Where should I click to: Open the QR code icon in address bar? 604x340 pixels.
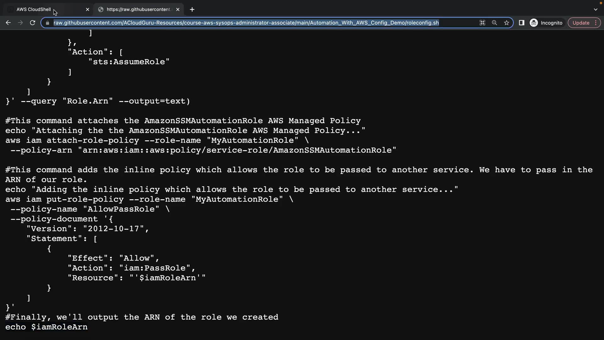[x=482, y=23]
